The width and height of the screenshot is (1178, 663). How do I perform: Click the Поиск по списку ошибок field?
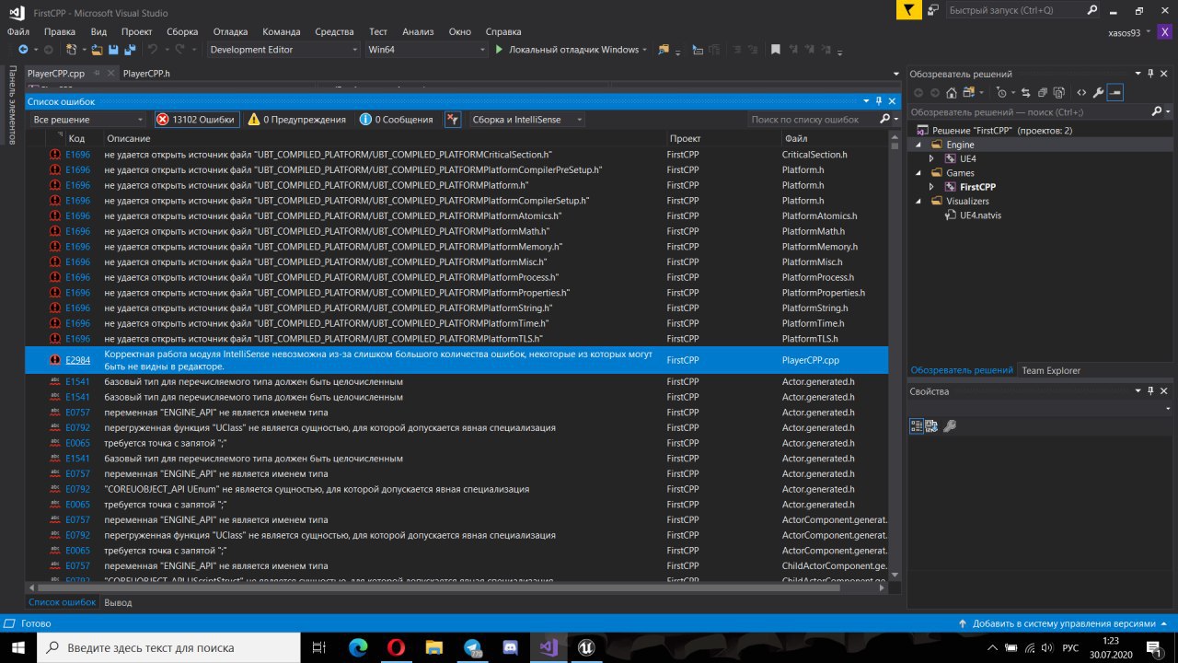810,120
